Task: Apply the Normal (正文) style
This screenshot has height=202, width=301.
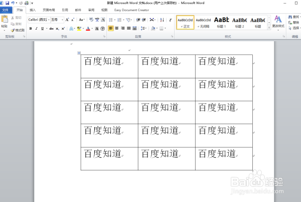Action: [185, 23]
